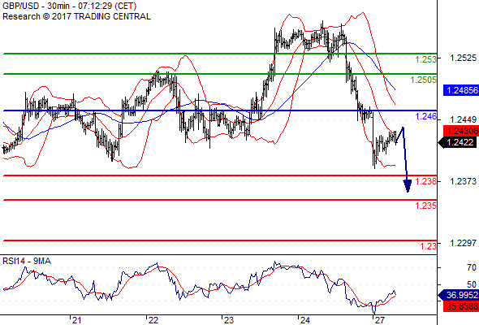This screenshot has height=325, width=479.
Task: Click the red 1.23 support label
Action: 429,246
